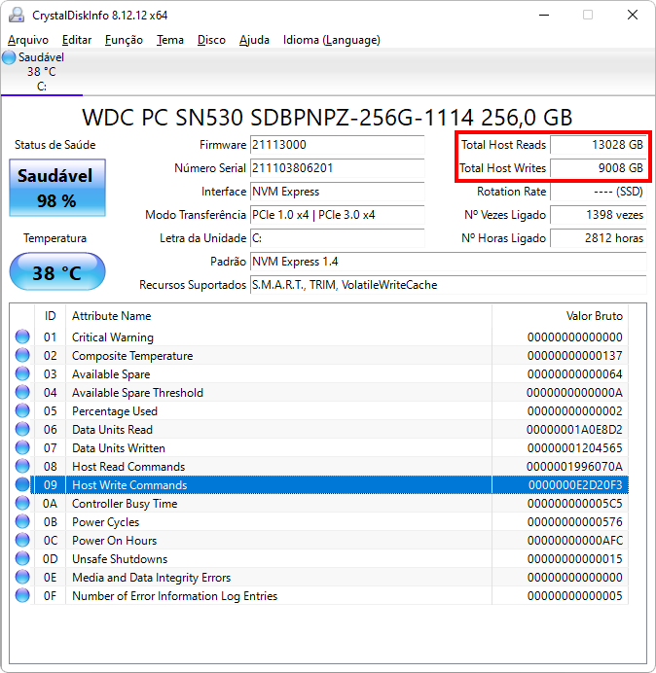Click the Modo Transferência field
This screenshot has width=656, height=673.
pos(337,215)
